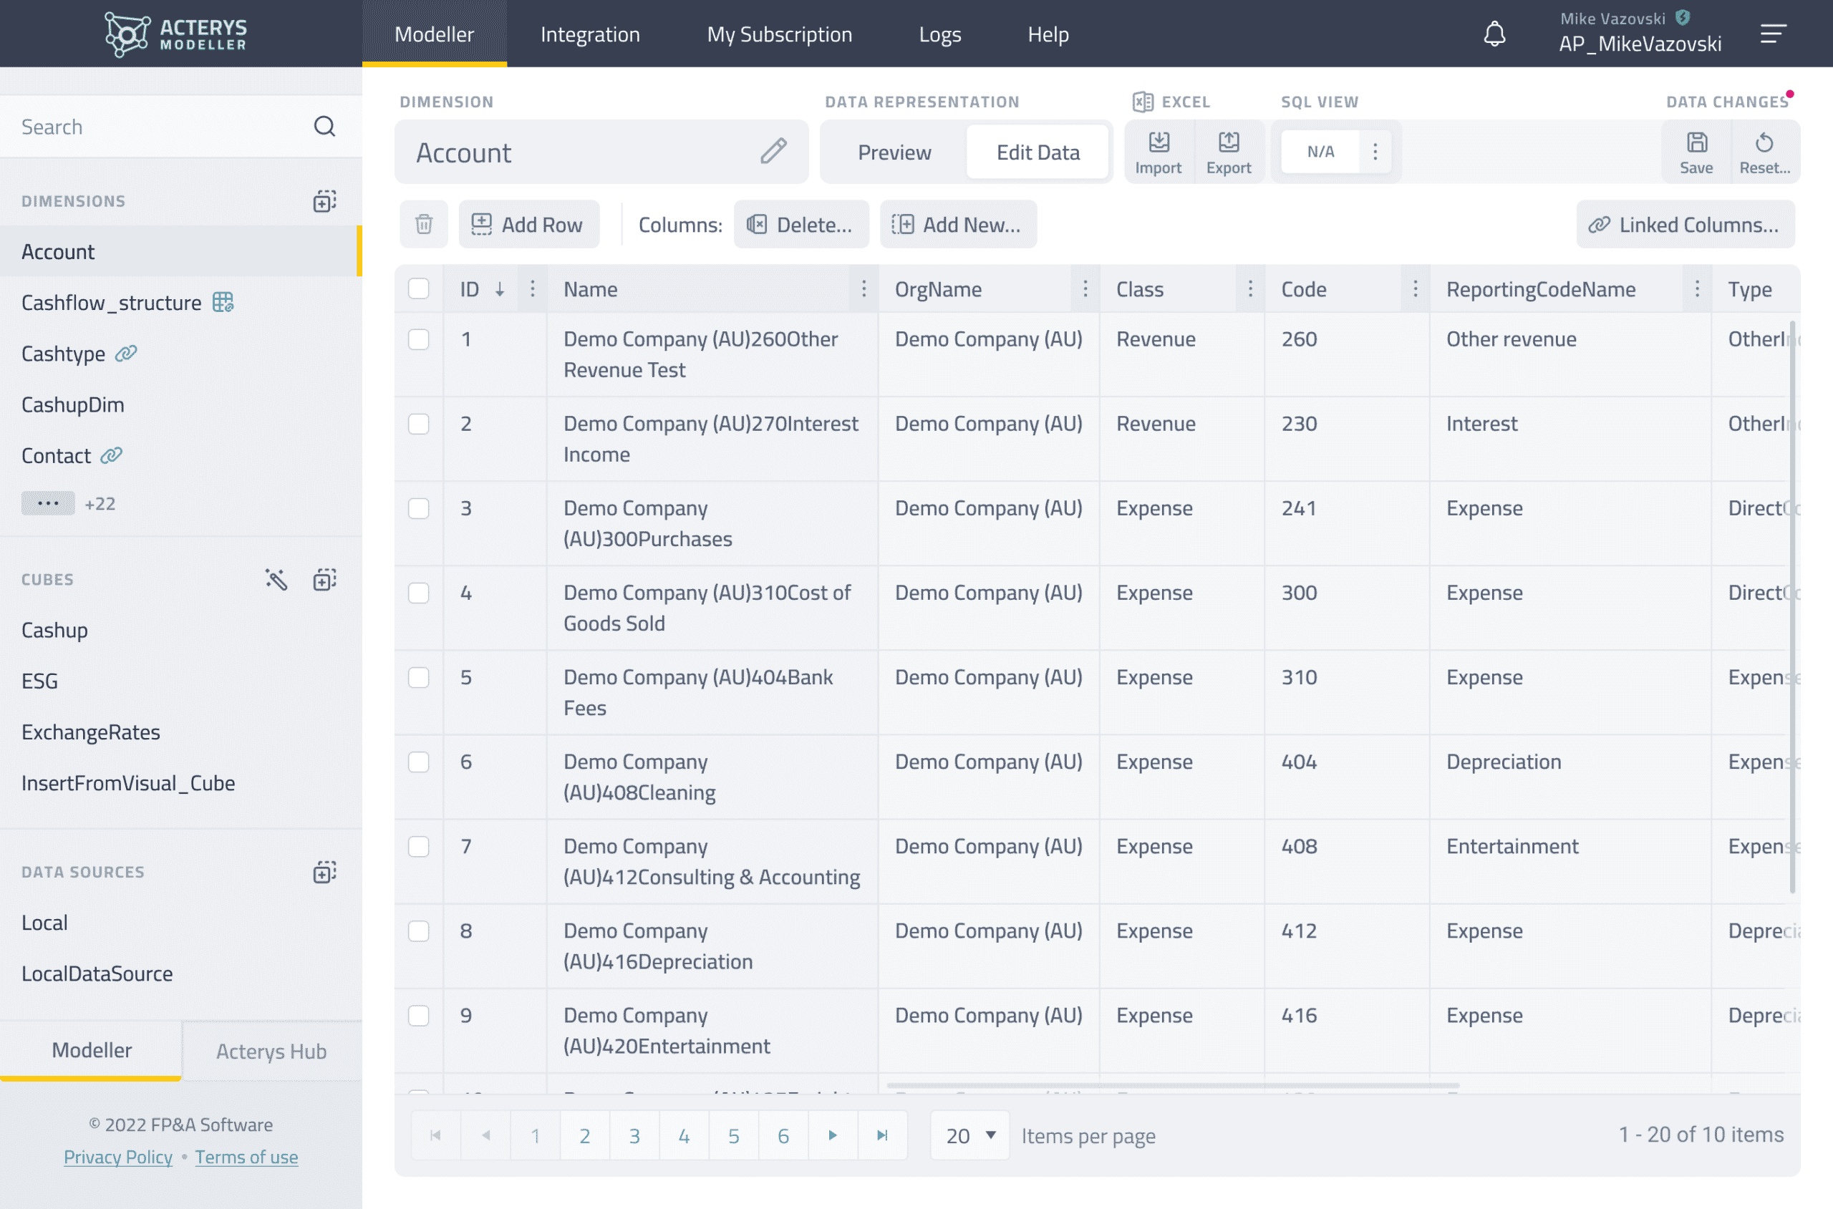
Task: Save data changes with Save icon
Action: click(1696, 151)
